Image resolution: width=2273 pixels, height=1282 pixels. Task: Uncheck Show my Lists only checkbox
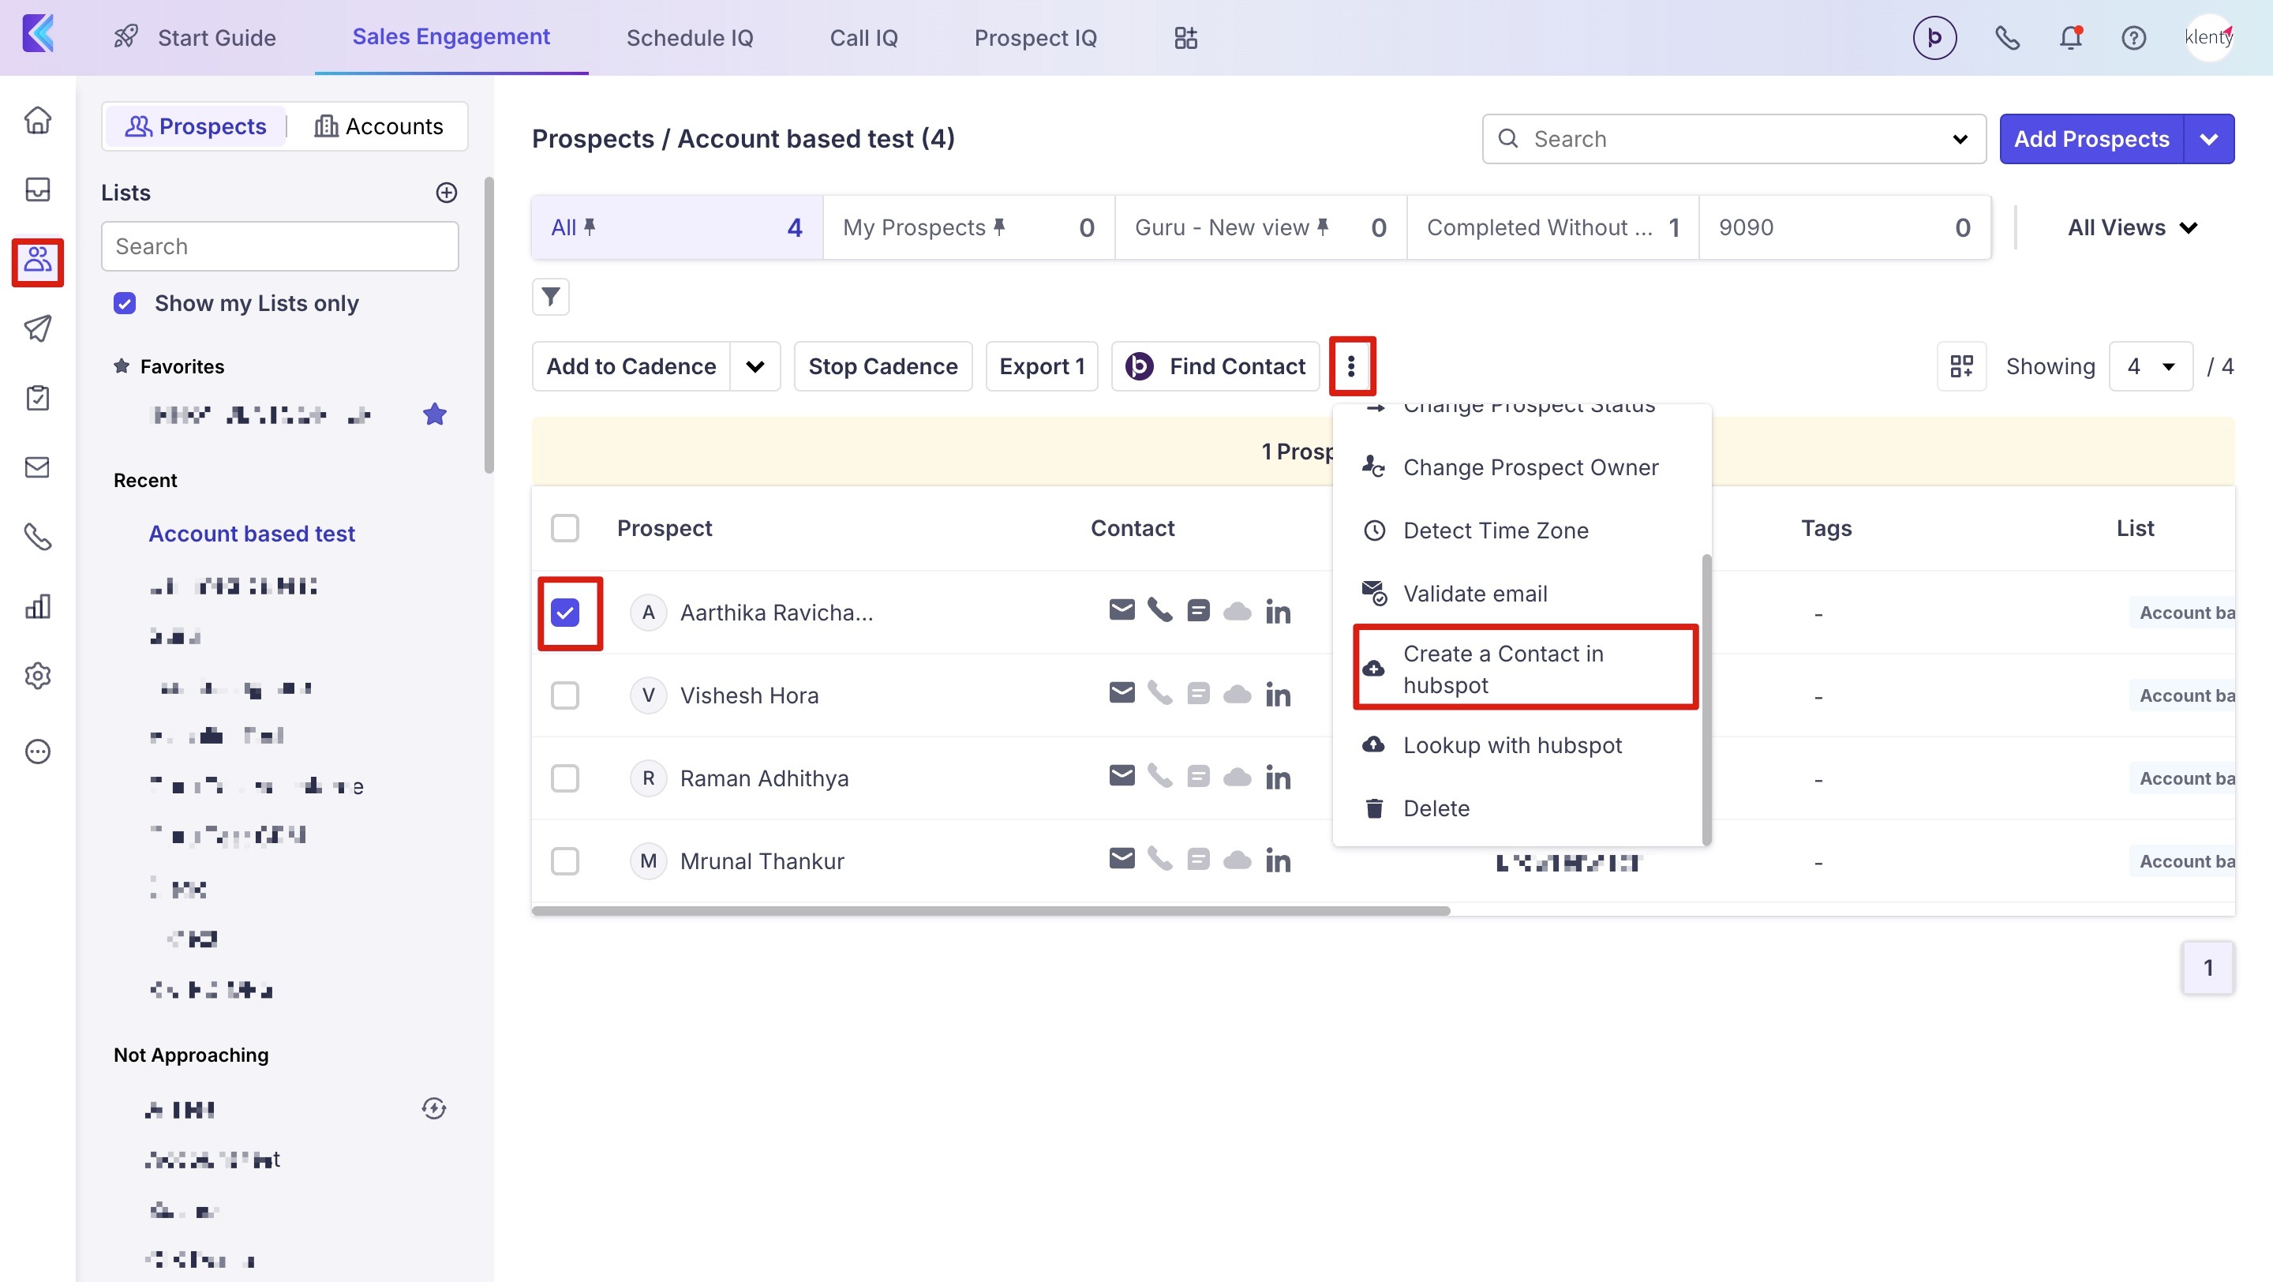click(125, 303)
